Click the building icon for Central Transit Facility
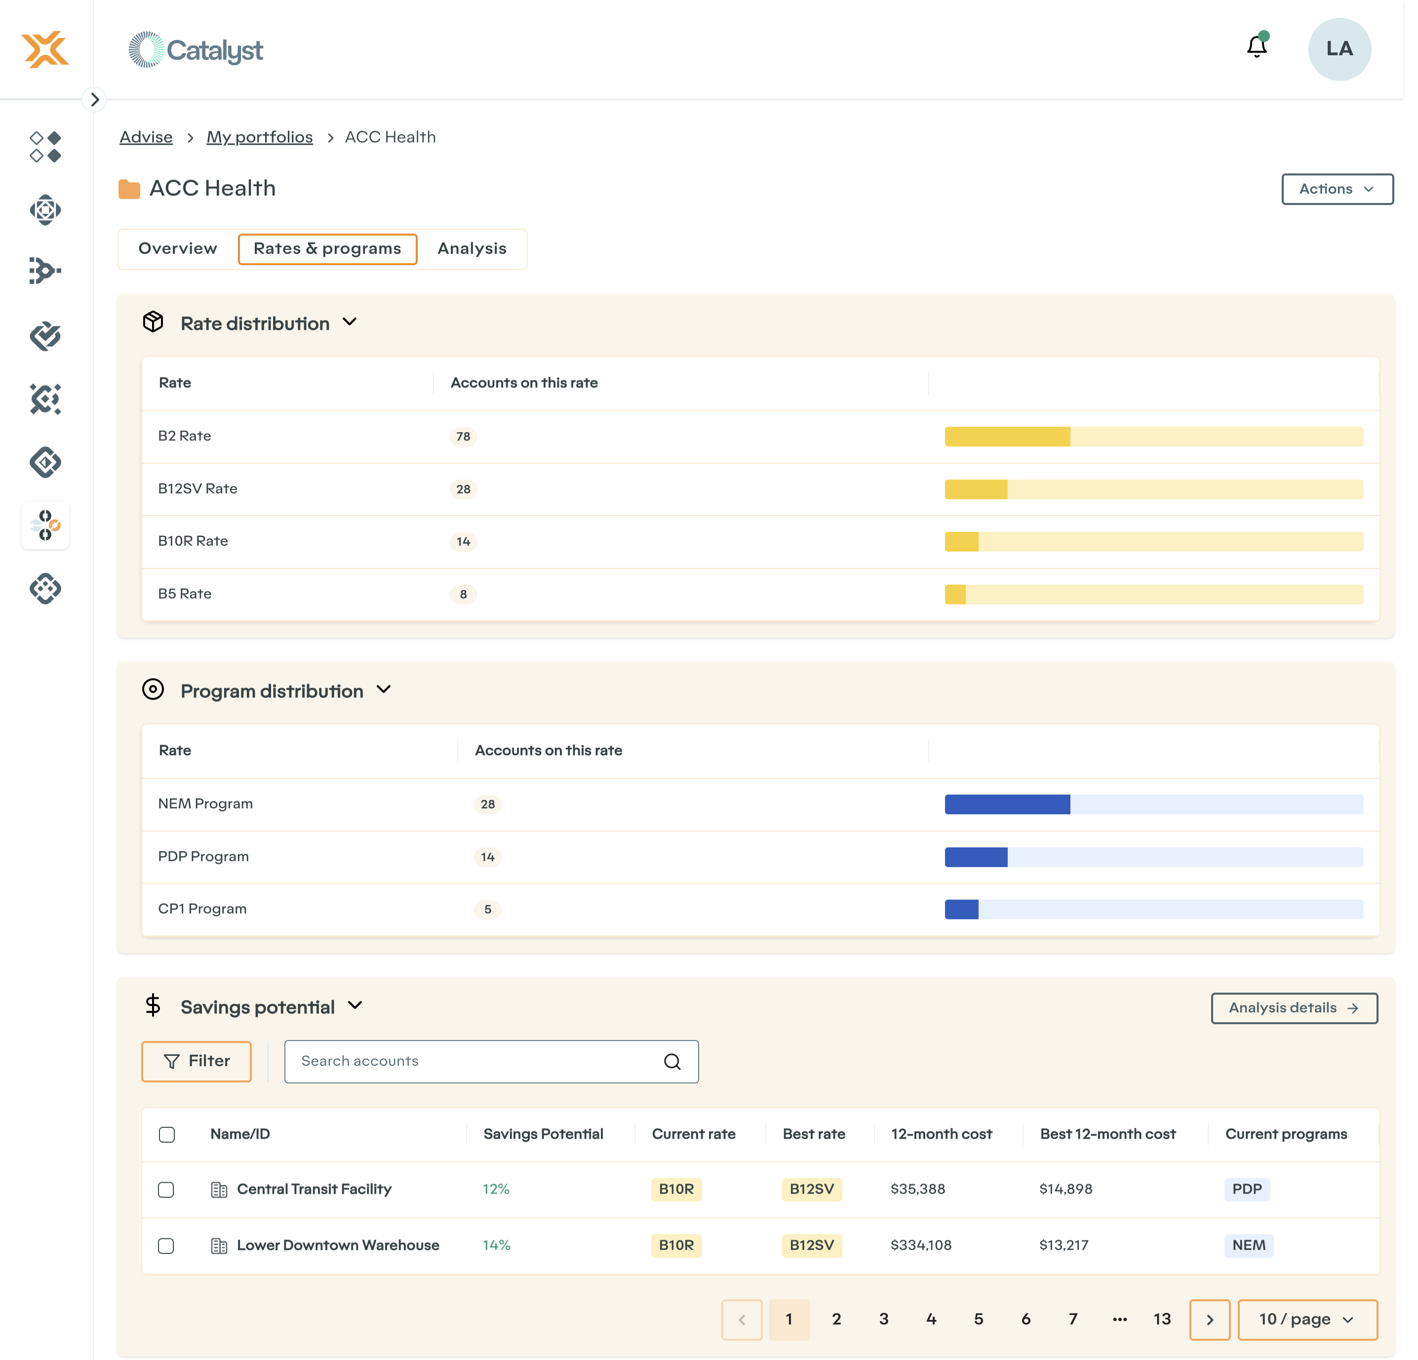This screenshot has width=1418, height=1360. tap(219, 1189)
